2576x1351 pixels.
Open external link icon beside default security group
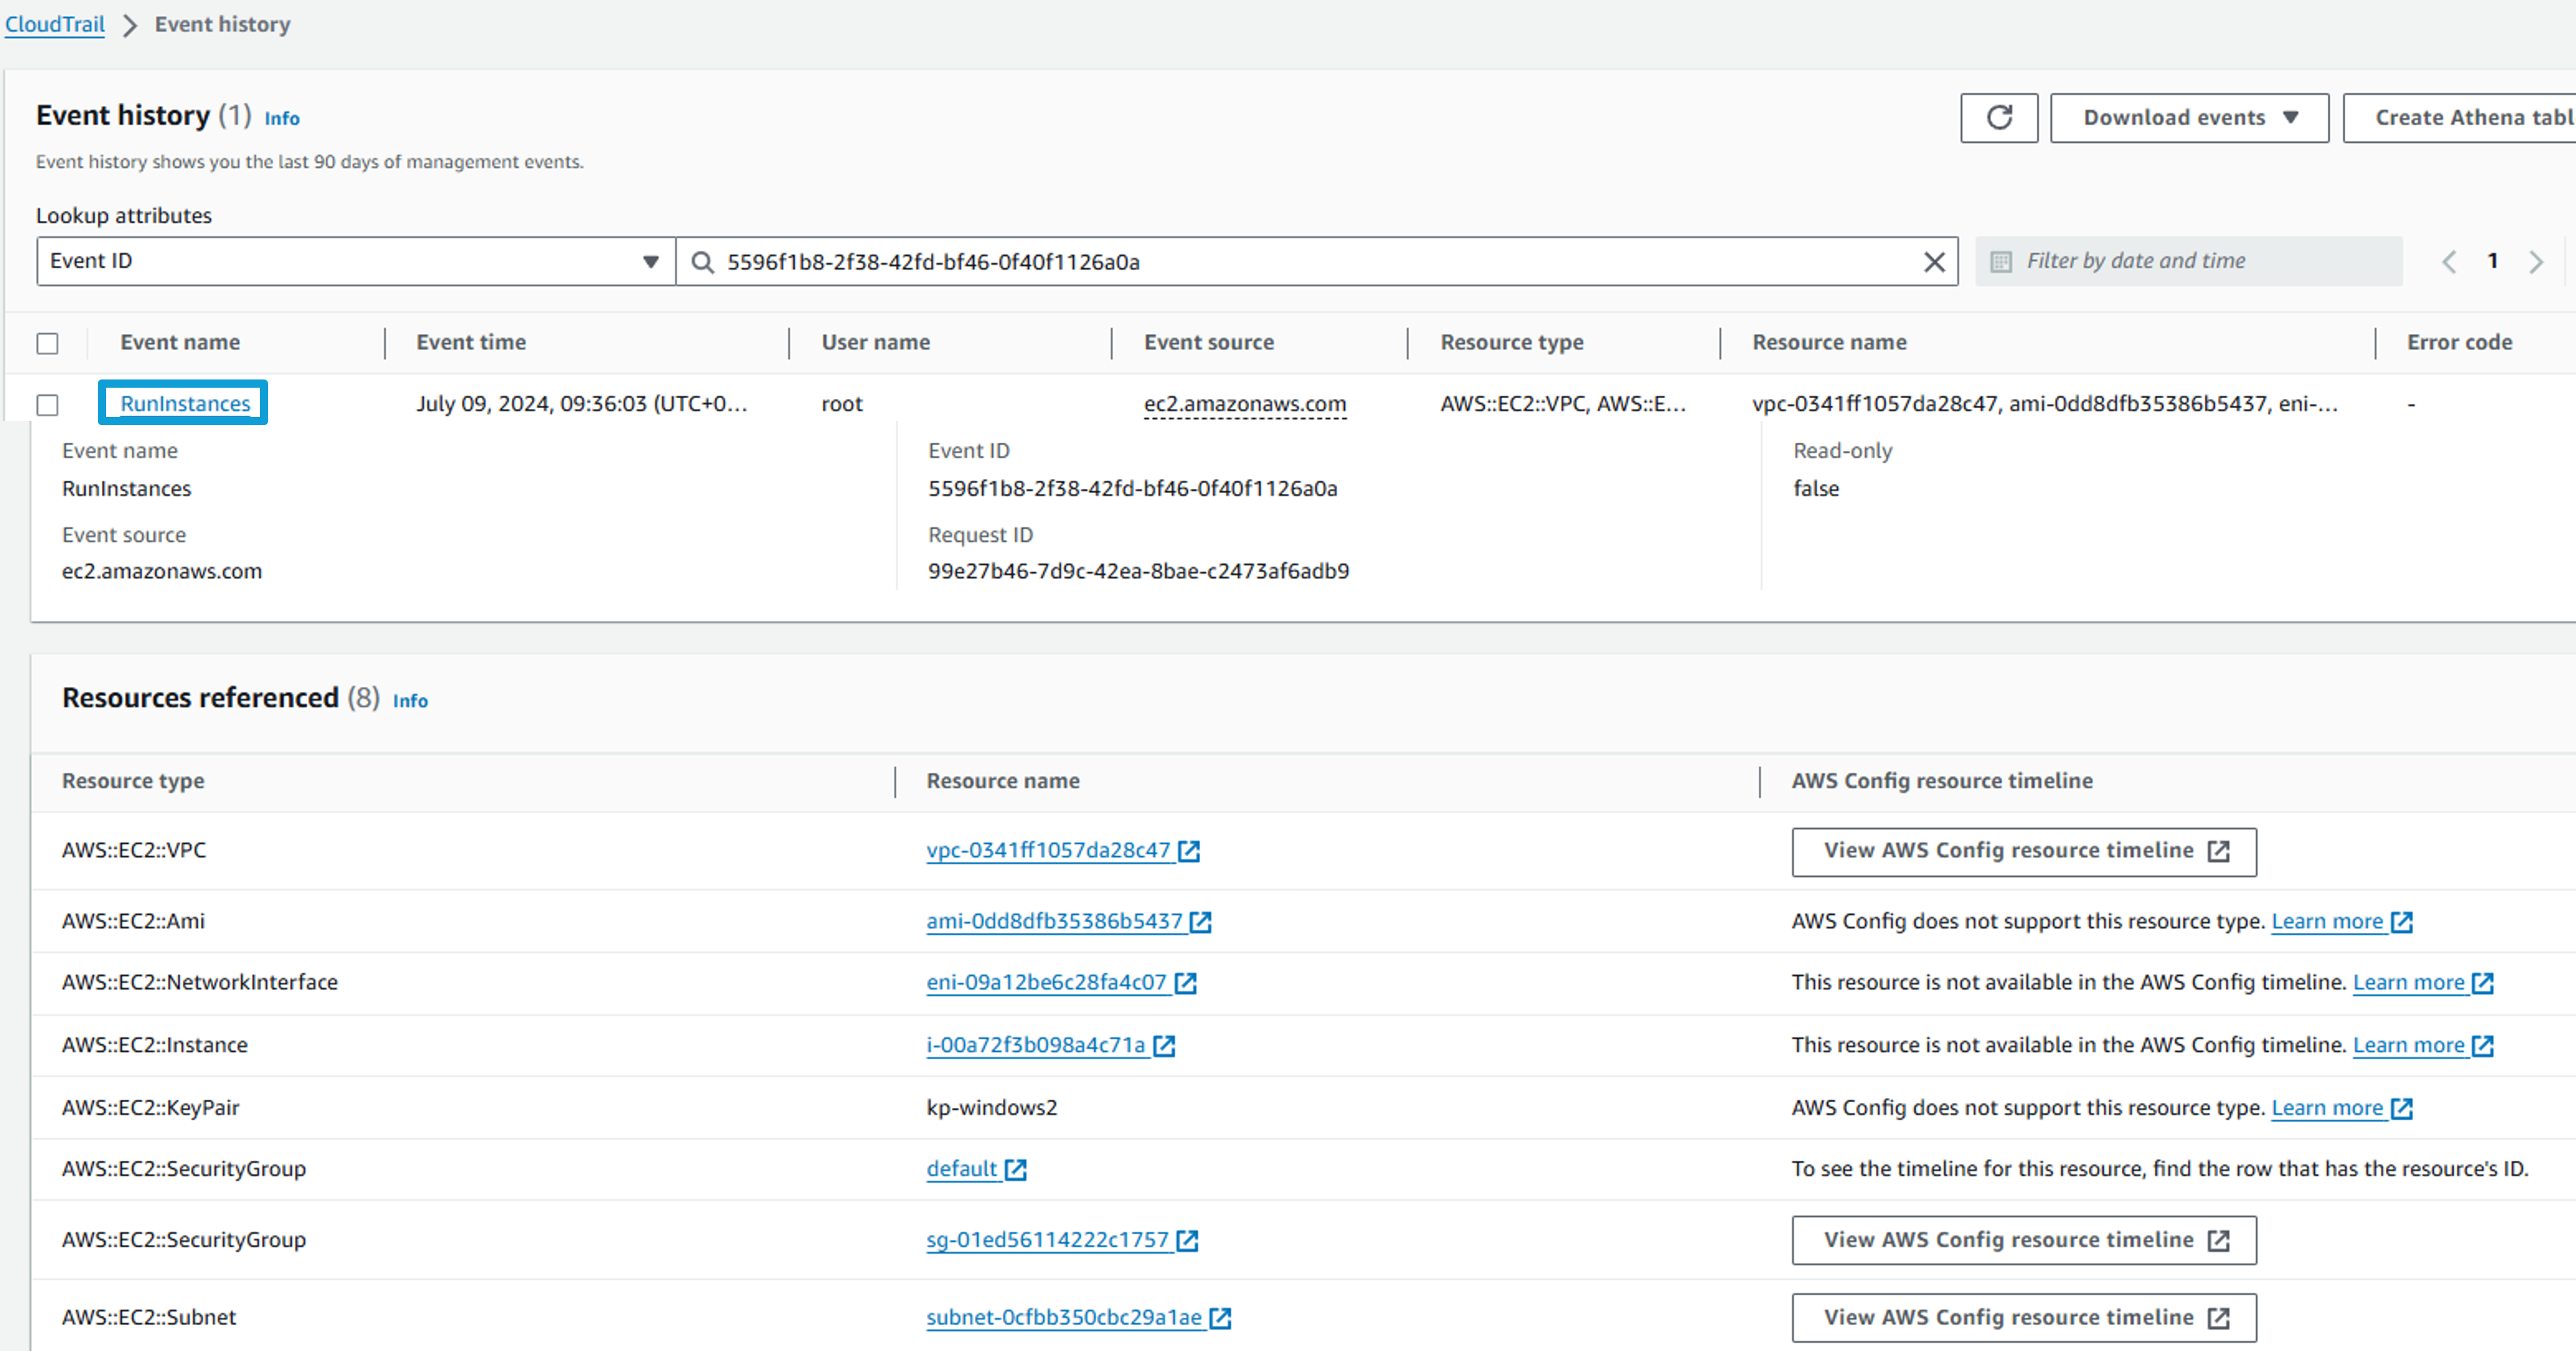(x=1016, y=1170)
